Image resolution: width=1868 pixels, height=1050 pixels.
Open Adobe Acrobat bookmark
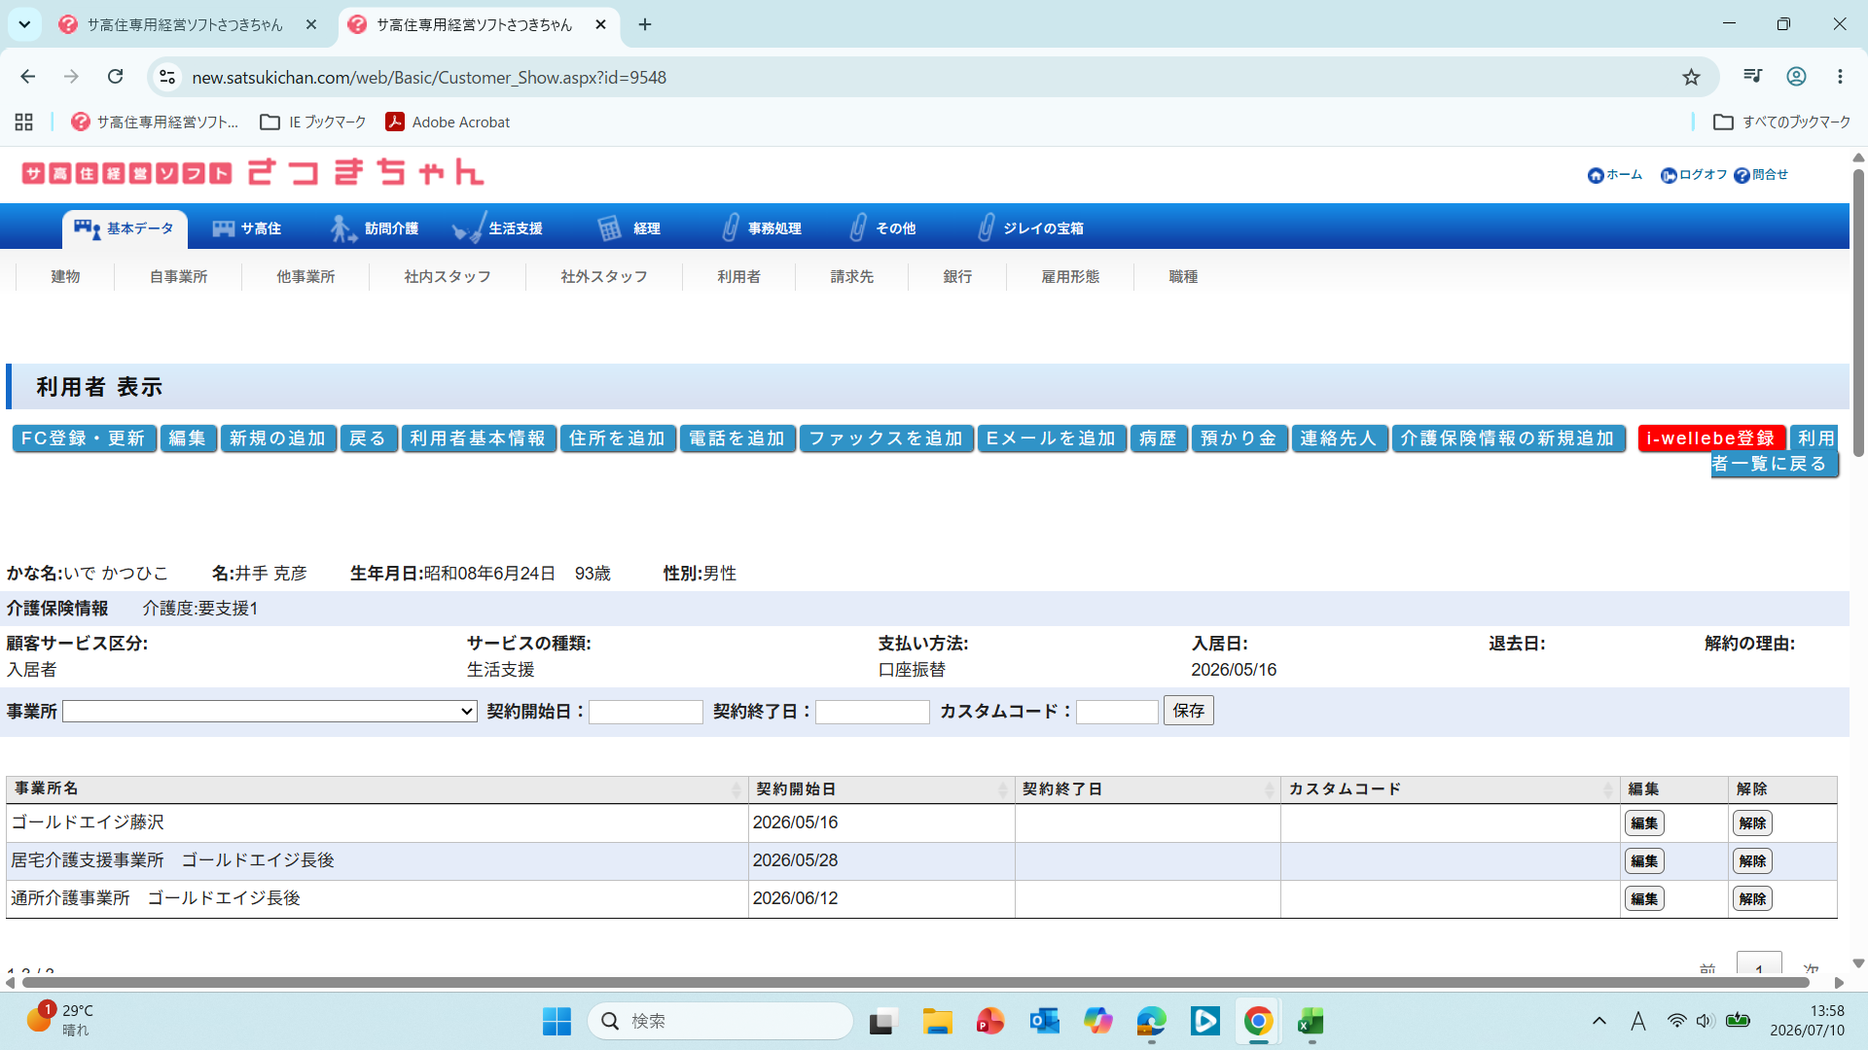(448, 122)
